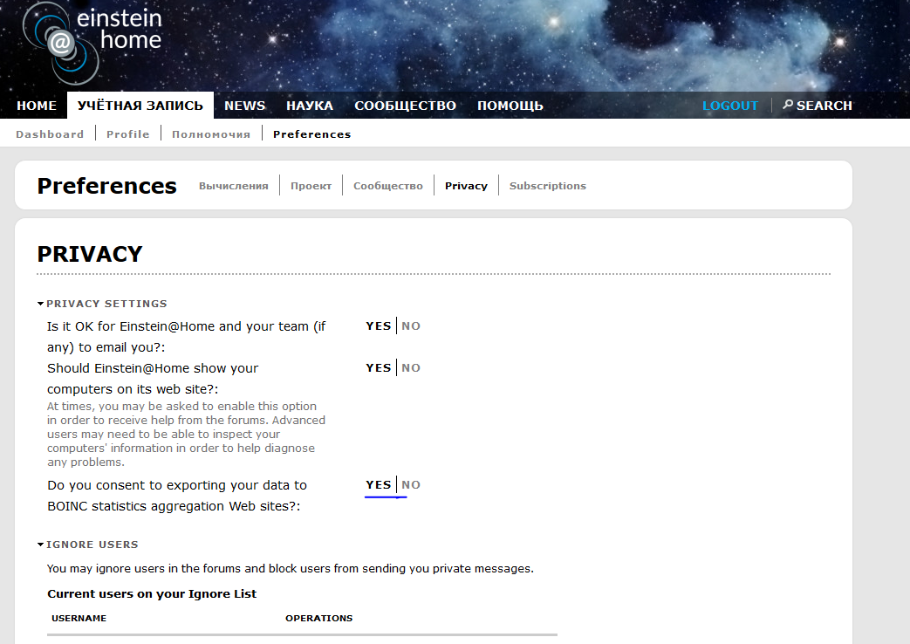Open the ПОМОЩЬ menu
Viewport: 910px width, 644px height.
510,106
